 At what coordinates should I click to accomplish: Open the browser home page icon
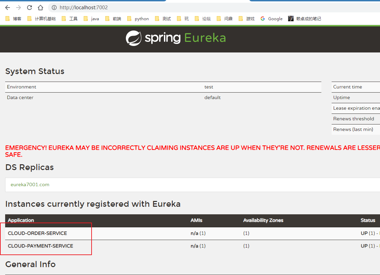coord(40,8)
